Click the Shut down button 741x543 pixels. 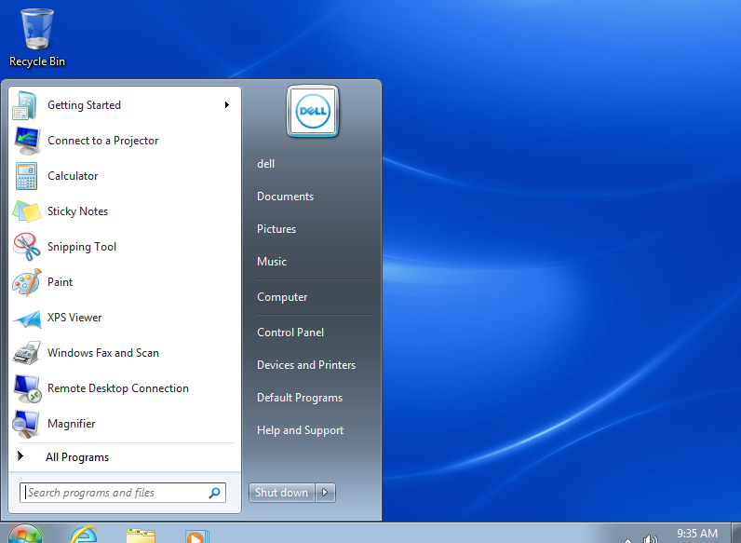pyautogui.click(x=282, y=493)
